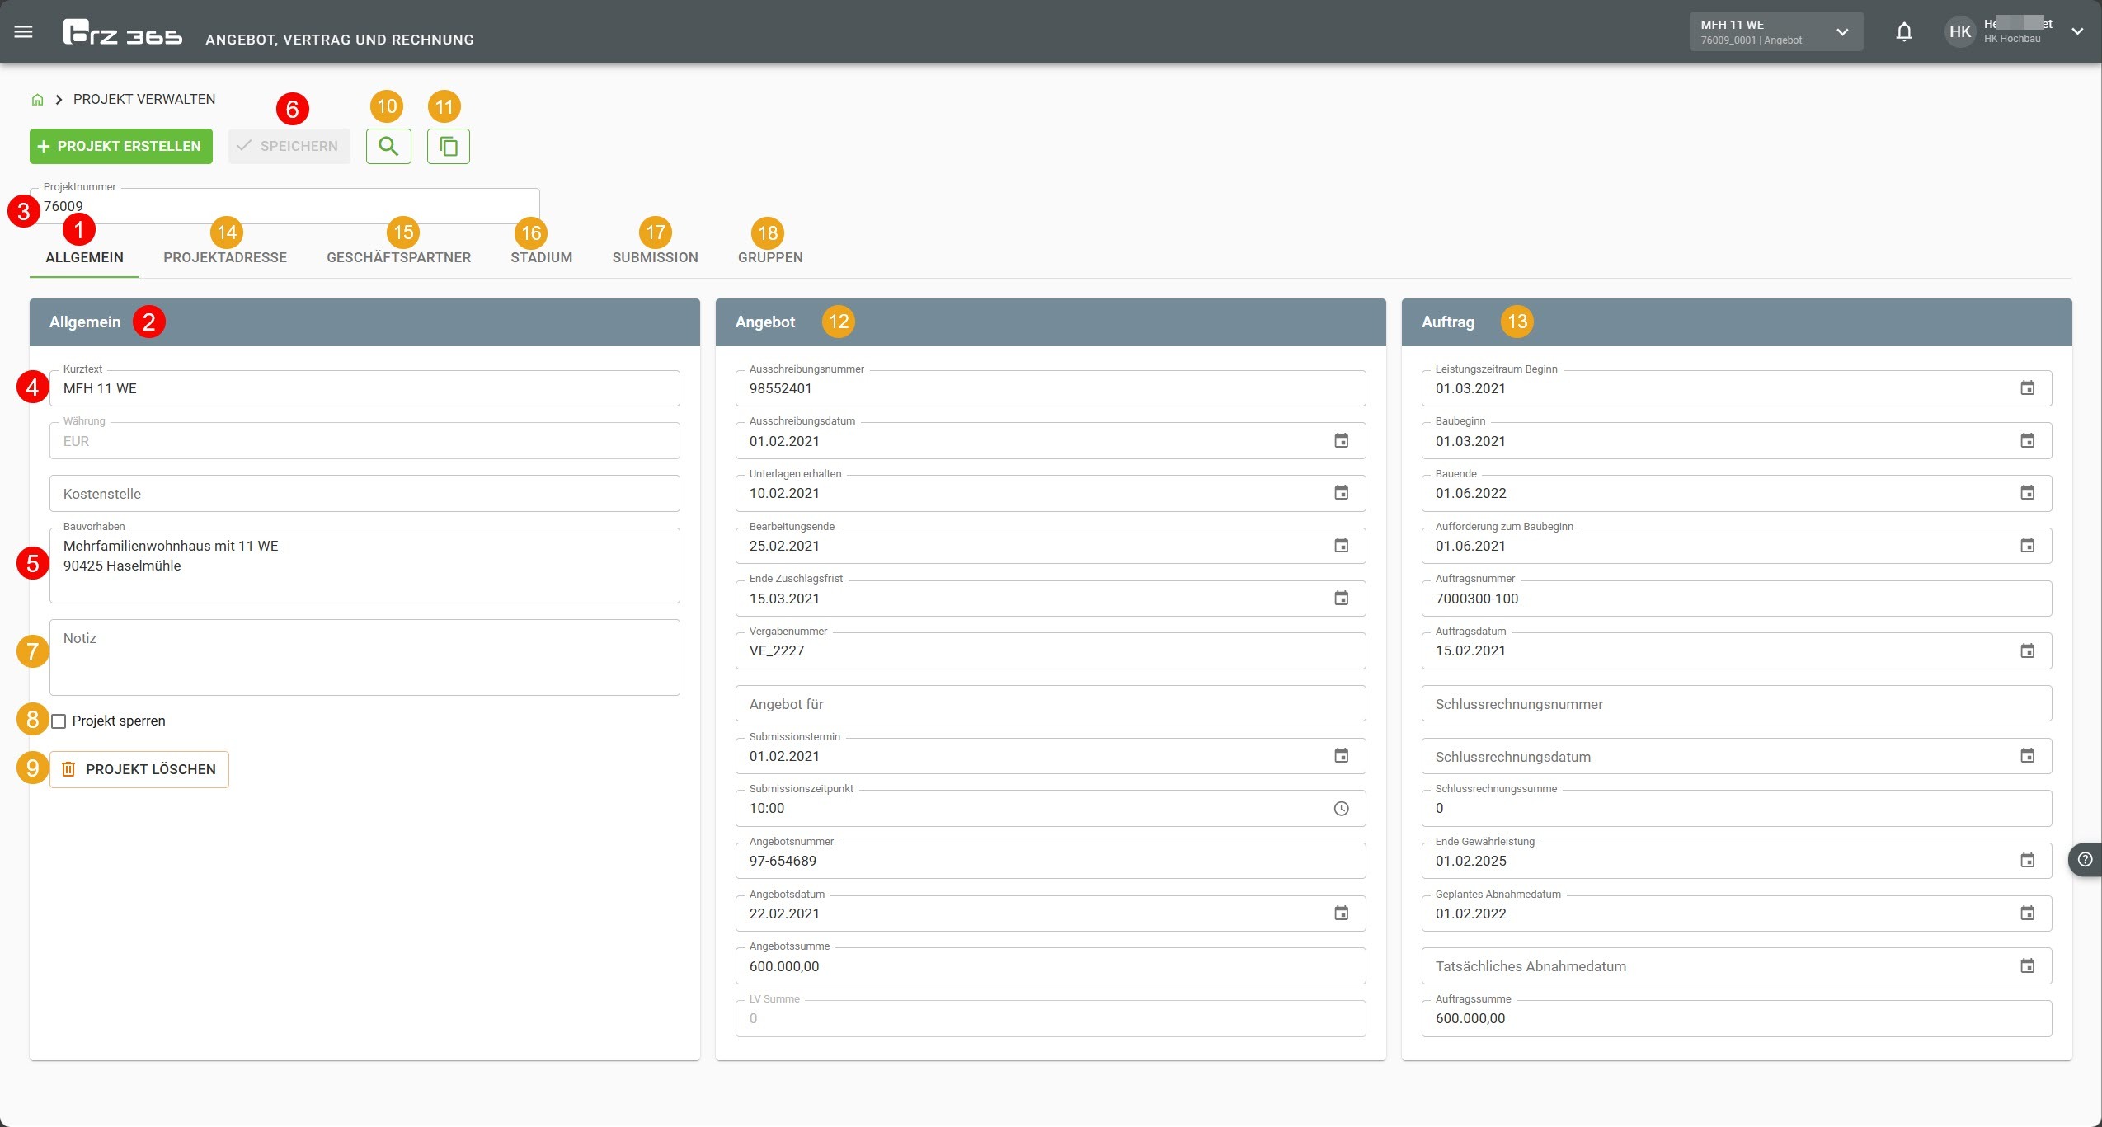Open the help question mark icon
The height and width of the screenshot is (1127, 2102).
point(2086,860)
